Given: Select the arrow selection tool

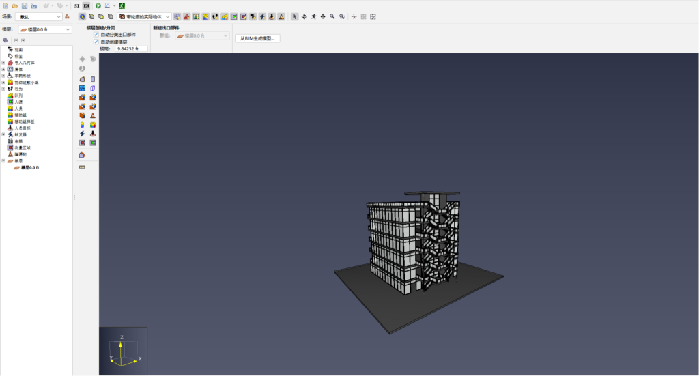Looking at the screenshot, I should (x=294, y=16).
